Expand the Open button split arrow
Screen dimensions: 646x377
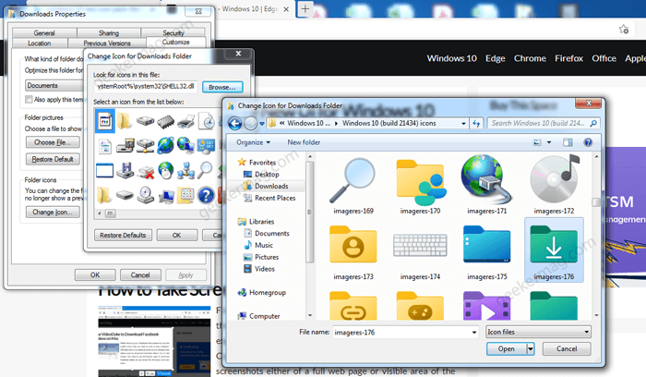click(x=531, y=348)
